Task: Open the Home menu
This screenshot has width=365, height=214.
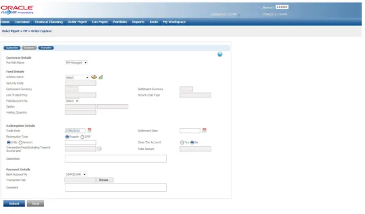Action: click(5, 22)
